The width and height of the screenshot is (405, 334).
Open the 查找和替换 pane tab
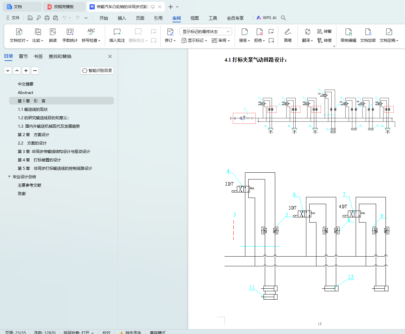pyautogui.click(x=60, y=56)
